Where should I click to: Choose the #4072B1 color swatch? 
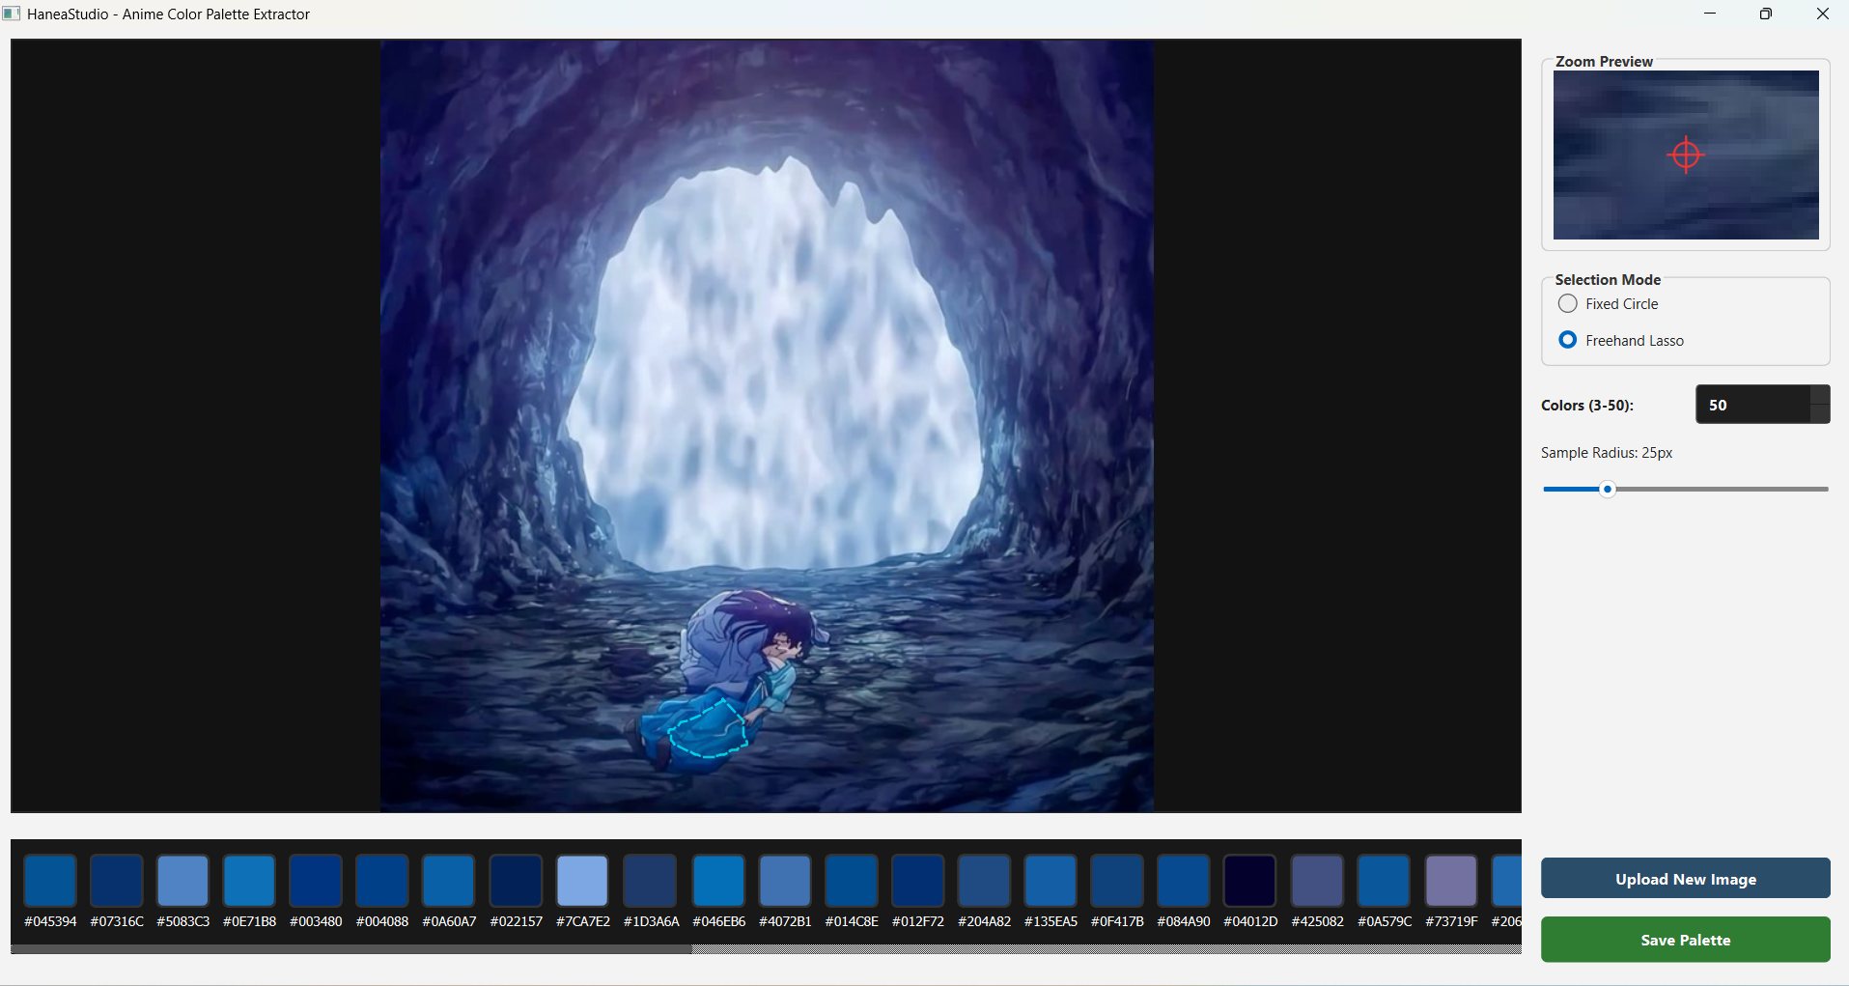tap(785, 880)
